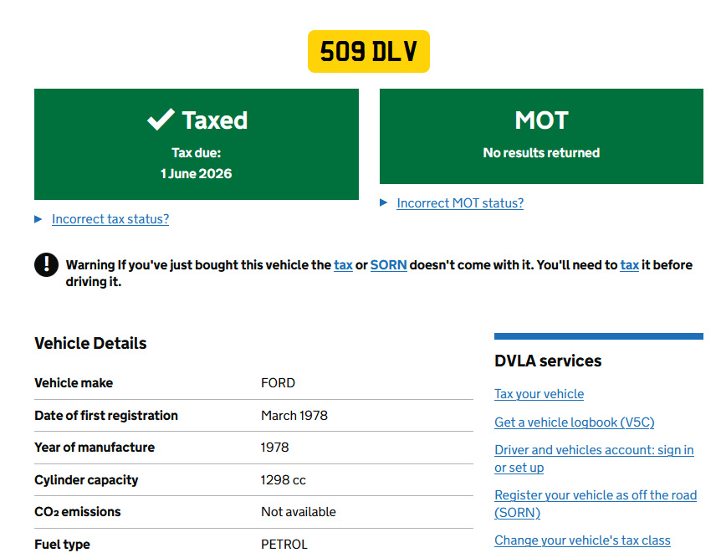Viewport: 721px width, 558px height.
Task: Click the 'March 1978' first registration value
Action: pyautogui.click(x=294, y=416)
